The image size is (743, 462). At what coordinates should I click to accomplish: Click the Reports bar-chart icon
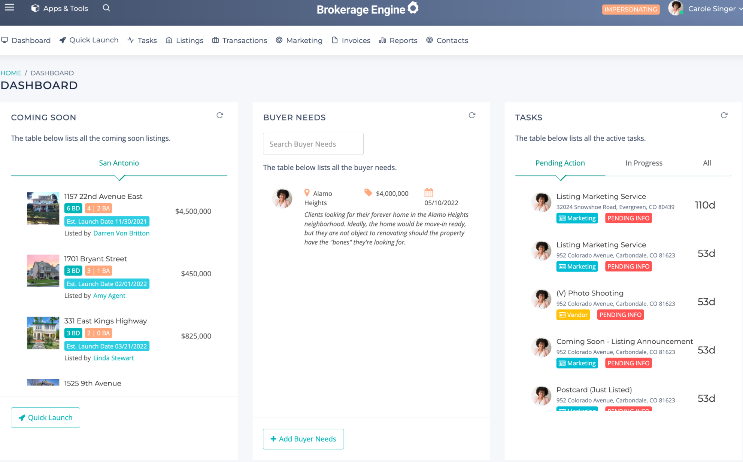382,40
